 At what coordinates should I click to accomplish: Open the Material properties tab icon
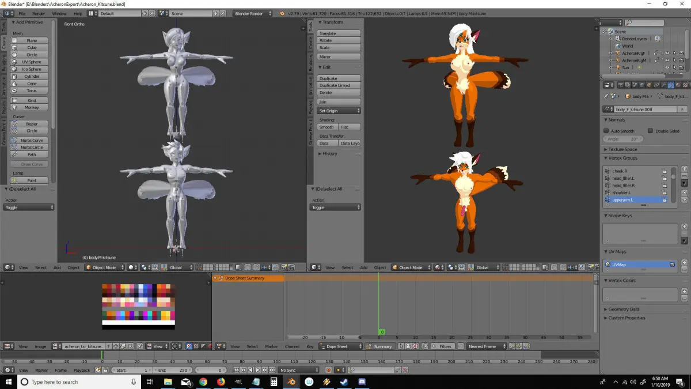pyautogui.click(x=678, y=85)
